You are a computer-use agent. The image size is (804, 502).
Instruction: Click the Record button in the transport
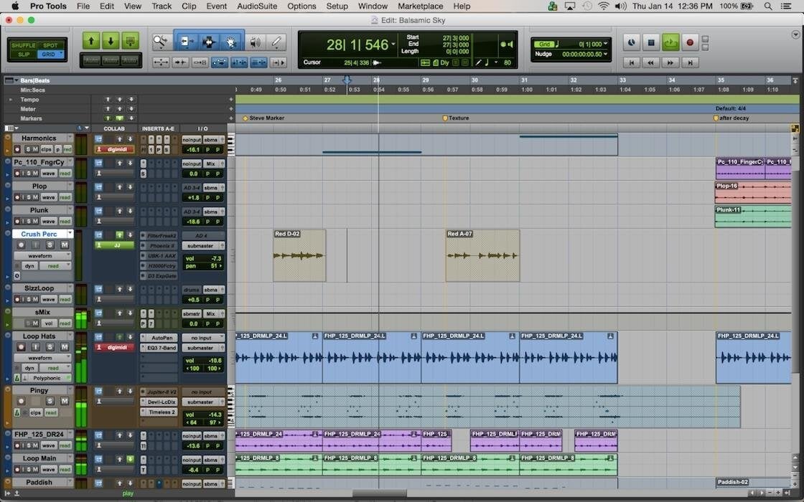click(690, 42)
